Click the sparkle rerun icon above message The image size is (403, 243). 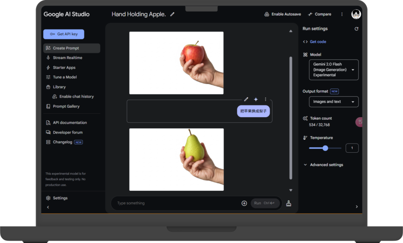[256, 99]
